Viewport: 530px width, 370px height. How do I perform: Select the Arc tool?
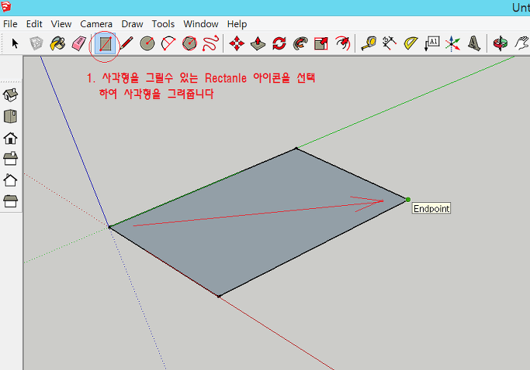[168, 43]
